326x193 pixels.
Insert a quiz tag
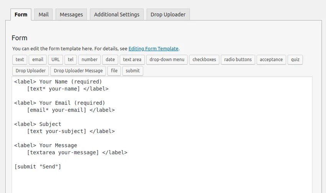[295, 59]
